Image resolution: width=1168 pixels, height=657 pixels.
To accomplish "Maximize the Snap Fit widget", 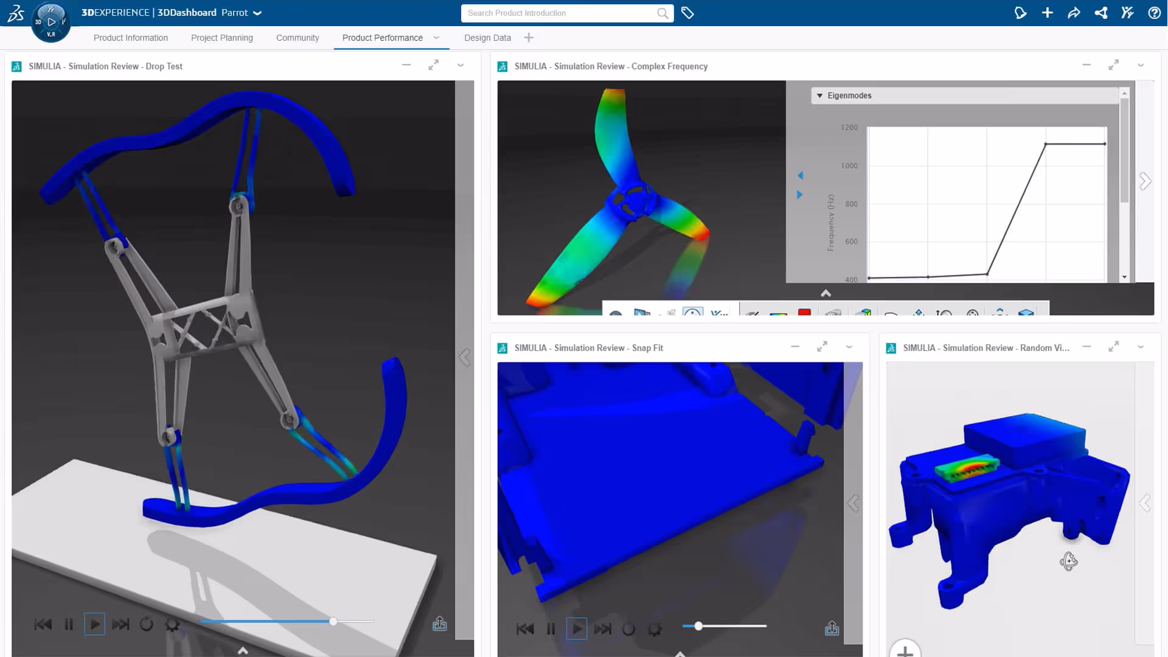I will (x=822, y=347).
